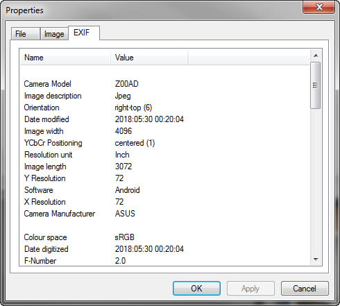Click the OK button
This screenshot has width=340, height=306.
coord(196,288)
